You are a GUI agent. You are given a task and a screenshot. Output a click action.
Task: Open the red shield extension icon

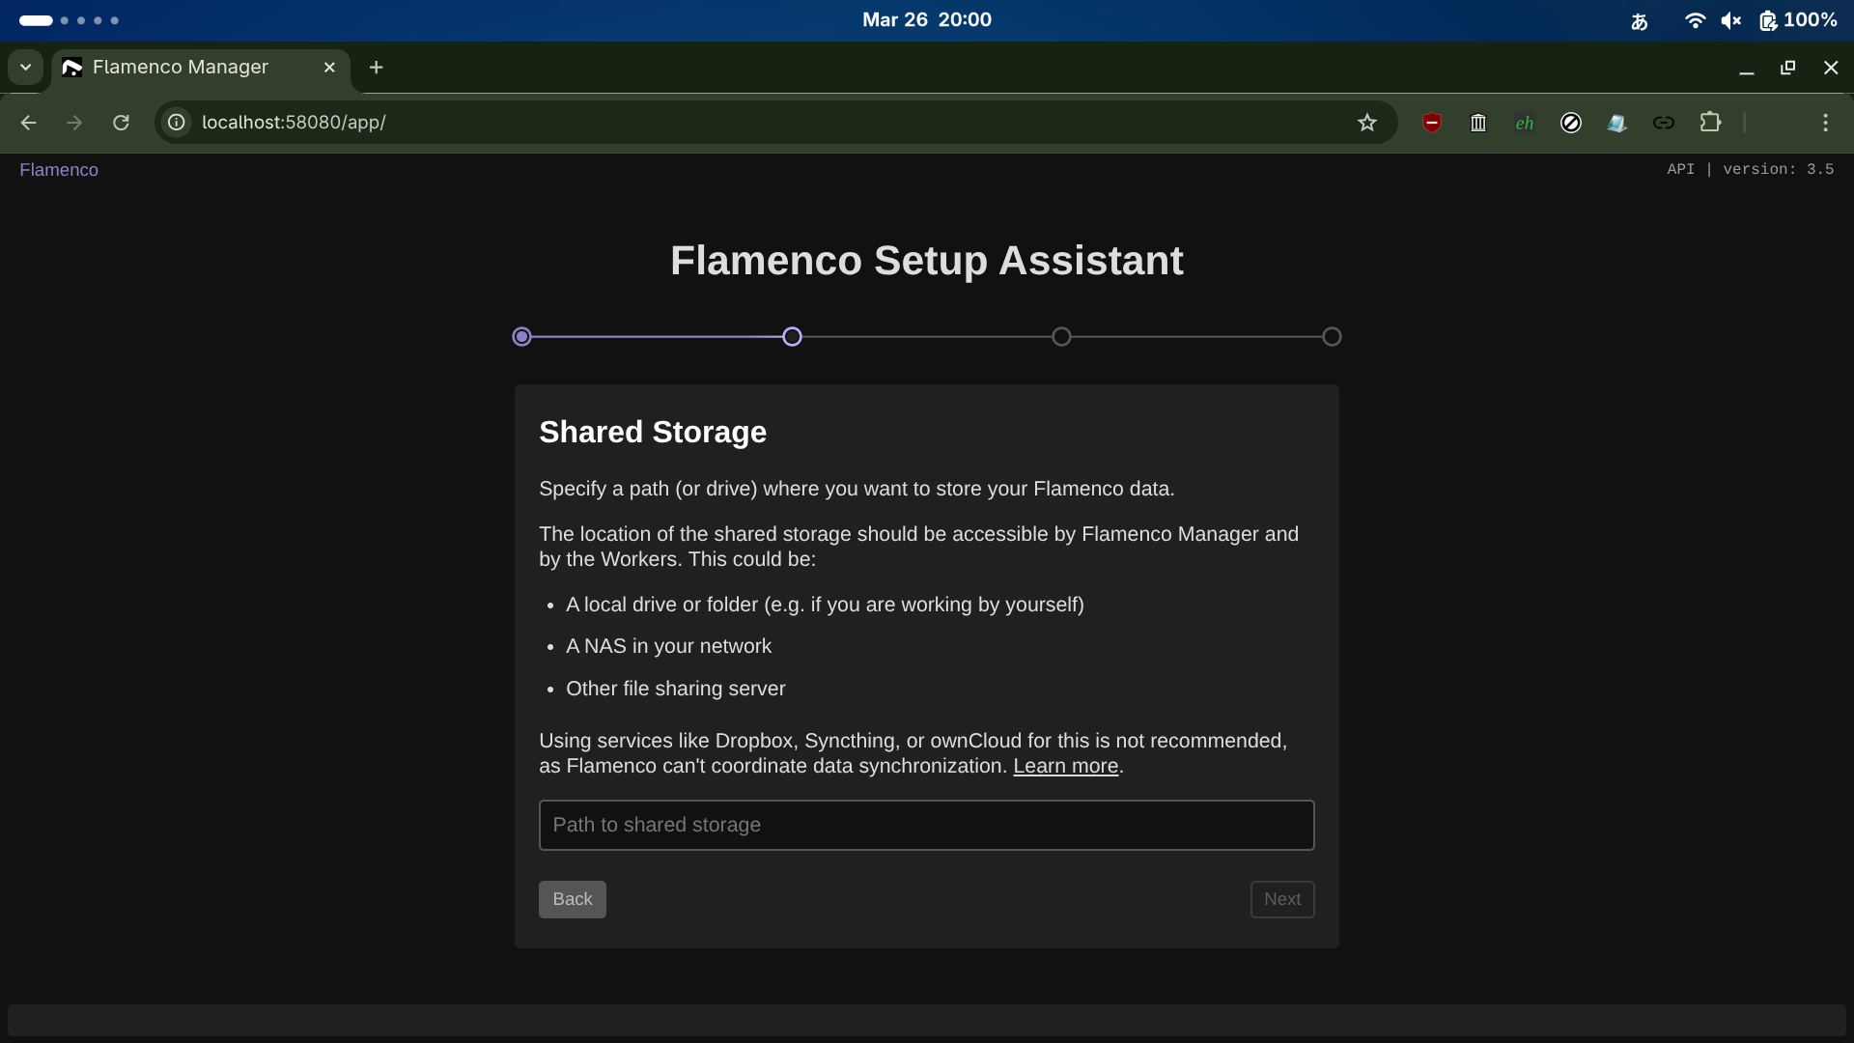(x=1432, y=123)
